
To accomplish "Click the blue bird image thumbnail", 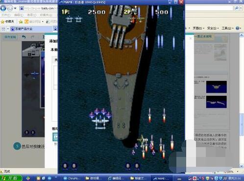I will pyautogui.click(x=217, y=87).
